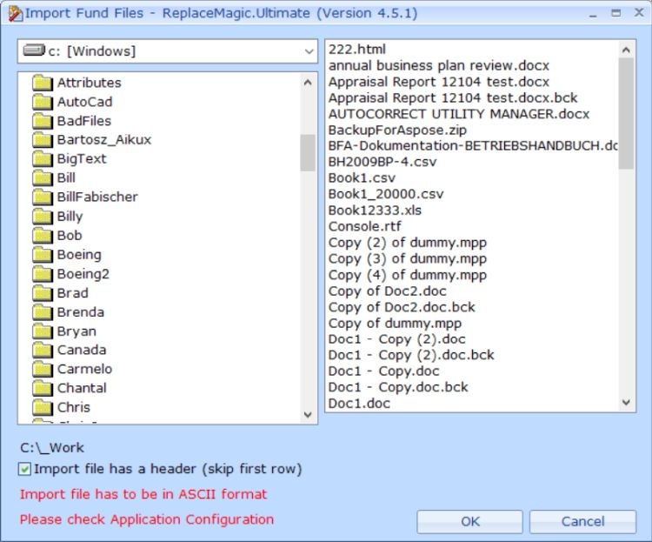This screenshot has height=542, width=652.
Task: Select the BillFabischer folder entry
Action: [x=96, y=197]
